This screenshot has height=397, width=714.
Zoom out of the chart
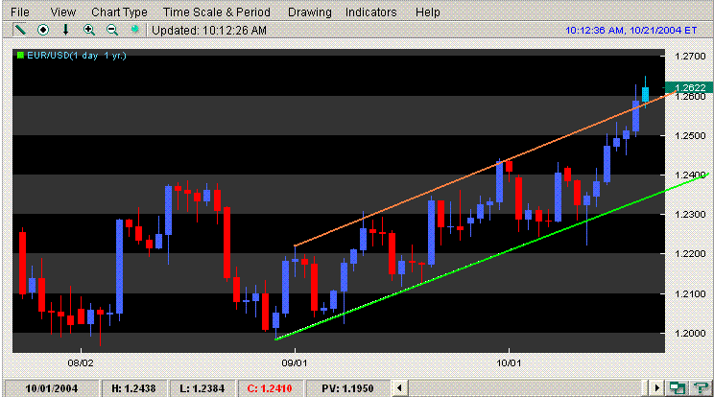[112, 30]
